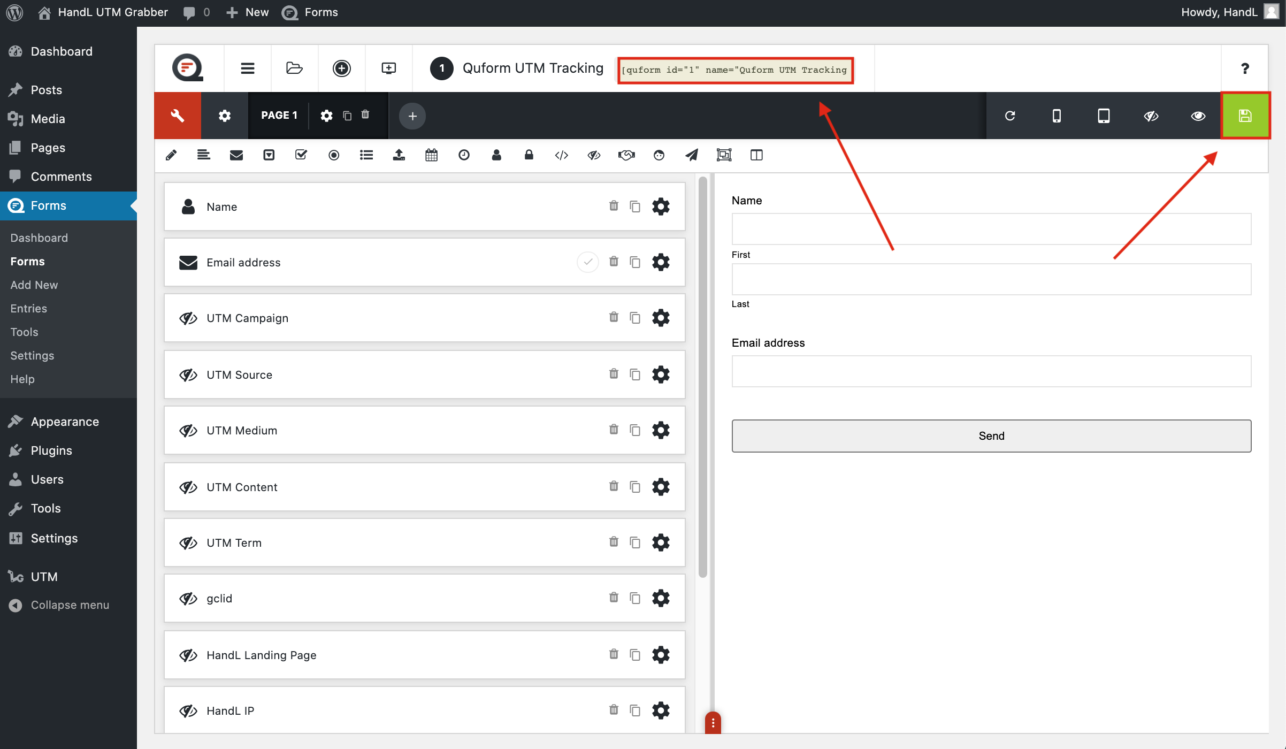Click the Last name input field
The image size is (1286, 749).
click(x=991, y=279)
